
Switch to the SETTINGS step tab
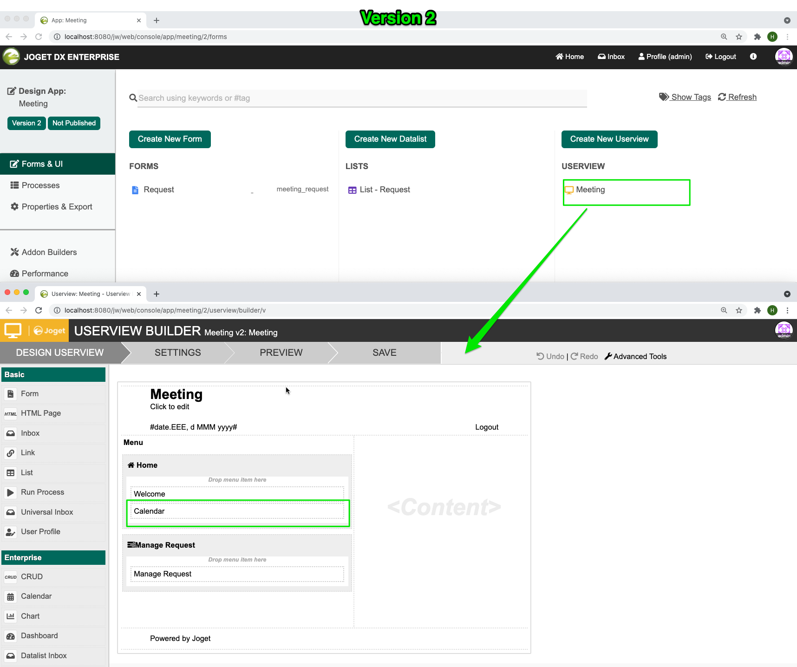[x=178, y=353]
